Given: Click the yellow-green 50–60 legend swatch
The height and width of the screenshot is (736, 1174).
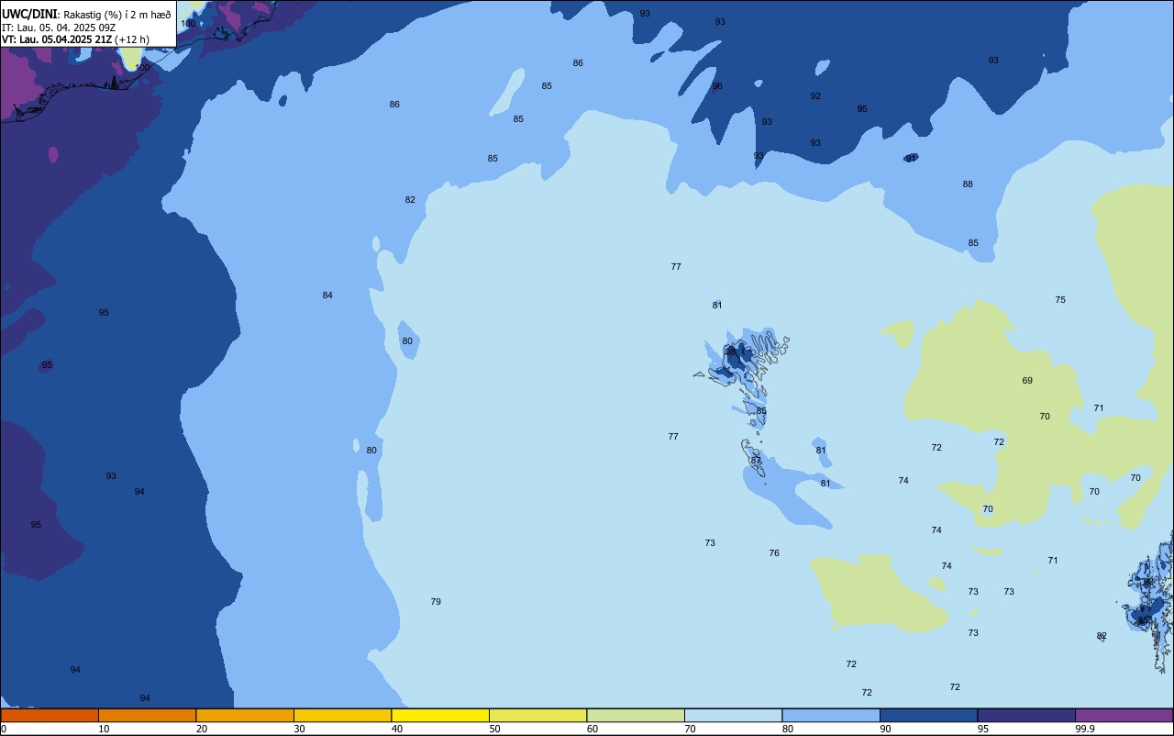Looking at the screenshot, I should (537, 715).
